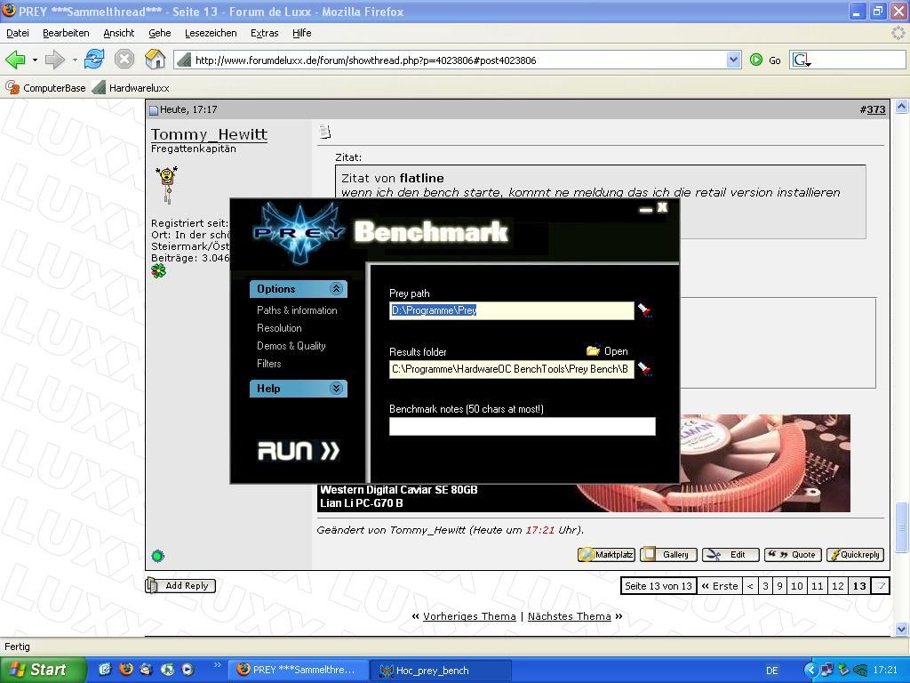The image size is (910, 683).
Task: Launch Firefox from the Quick Launch bar
Action: [125, 670]
